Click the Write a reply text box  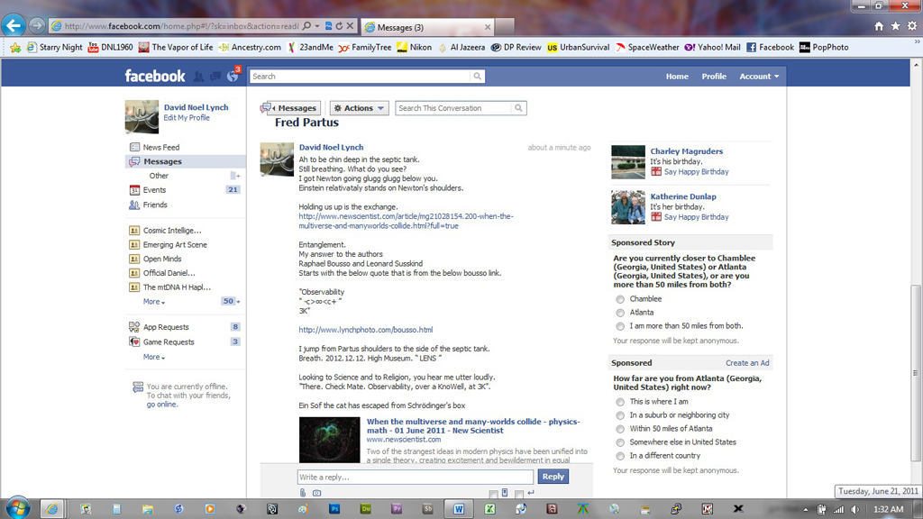(x=416, y=478)
